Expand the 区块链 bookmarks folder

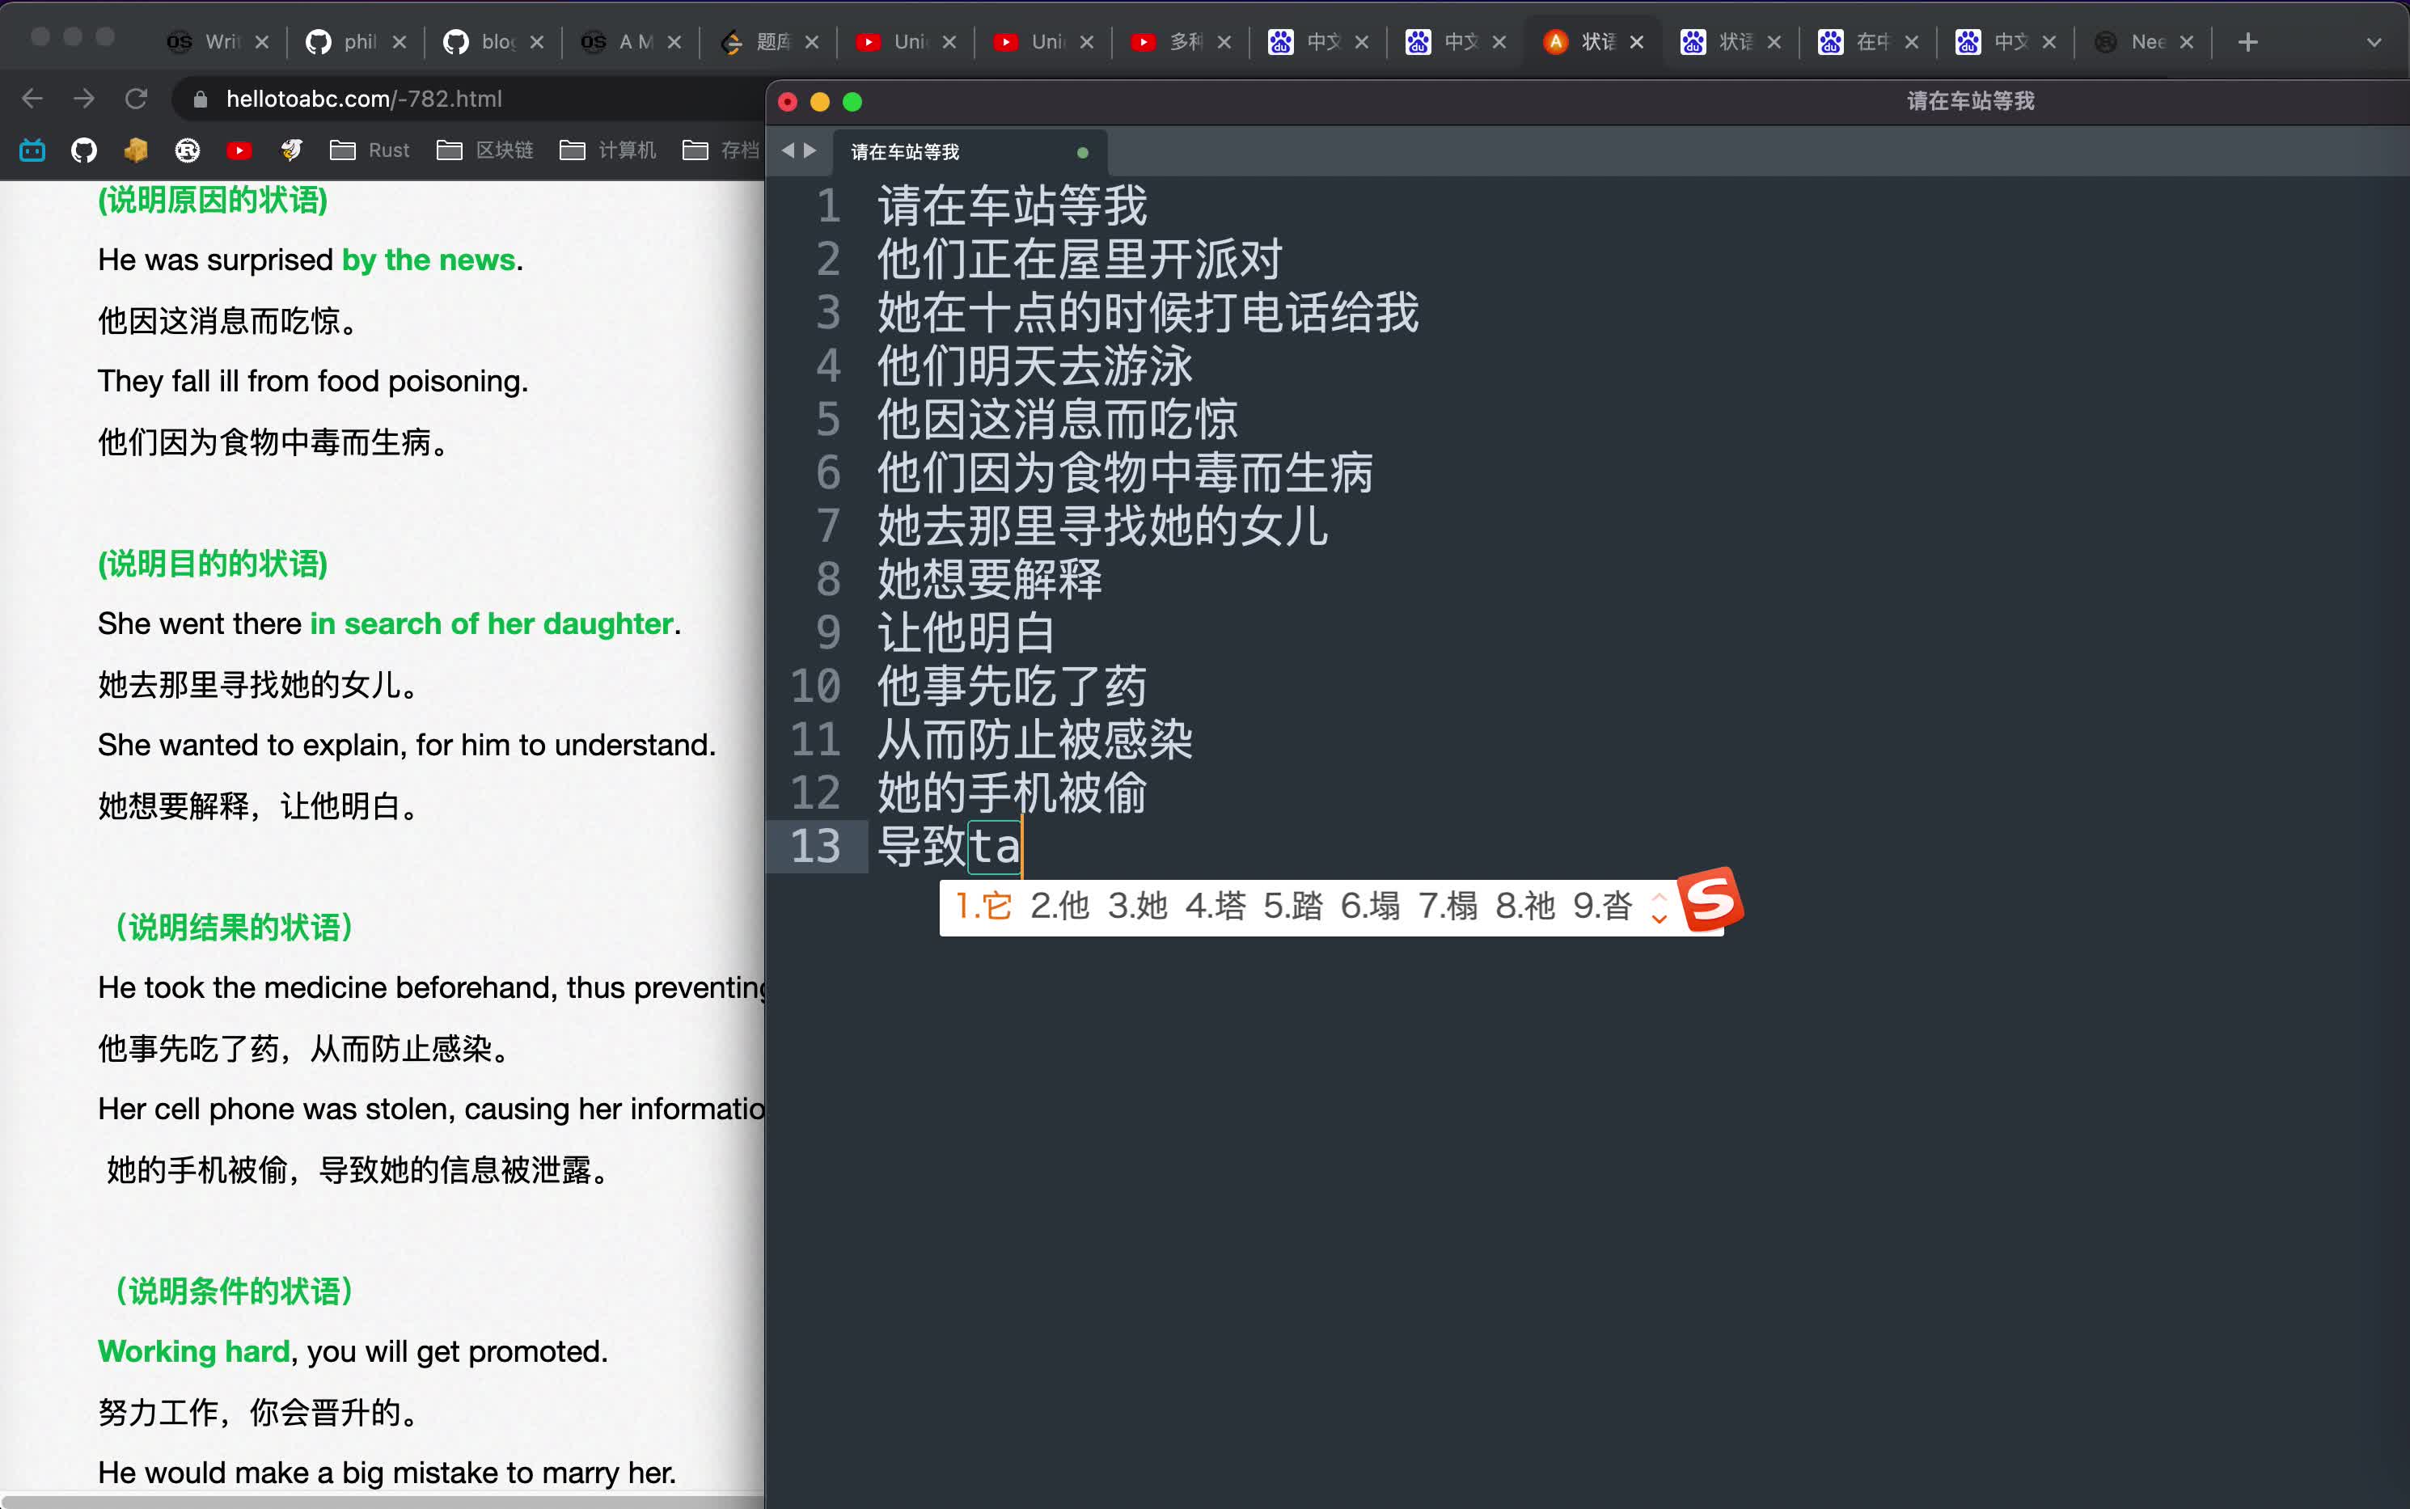point(485,150)
